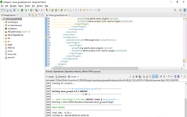Toggle Show Console on Standard Out
Screen dimensions: 187x117
coord(153,76)
